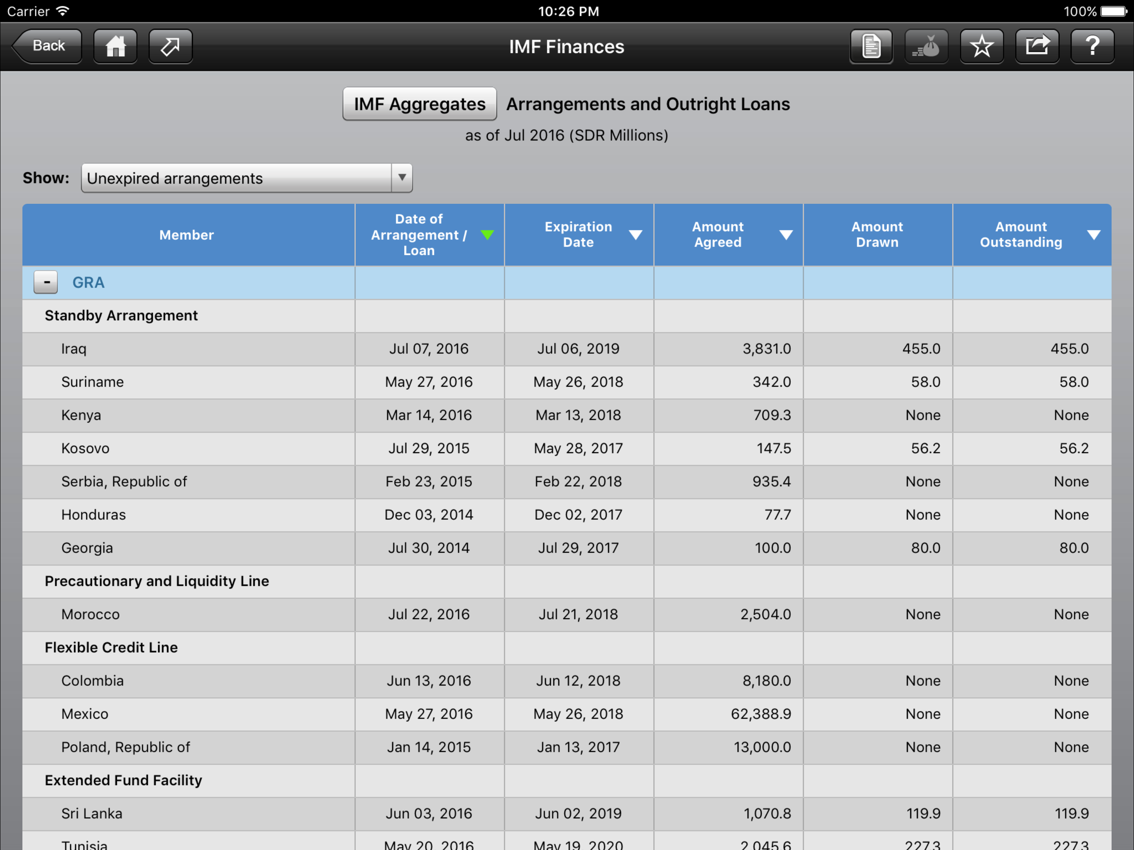This screenshot has height=850, width=1134.
Task: Select Suriname's 58.0 amount drawn
Action: [x=925, y=382]
